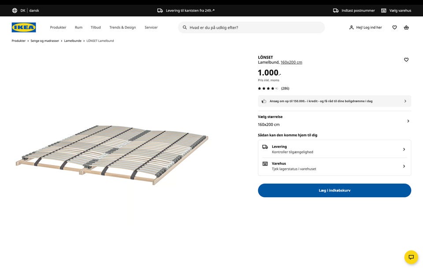Click the store icon beside Vælg varehus
Viewport: 423px width, 269px height.
coord(383,11)
